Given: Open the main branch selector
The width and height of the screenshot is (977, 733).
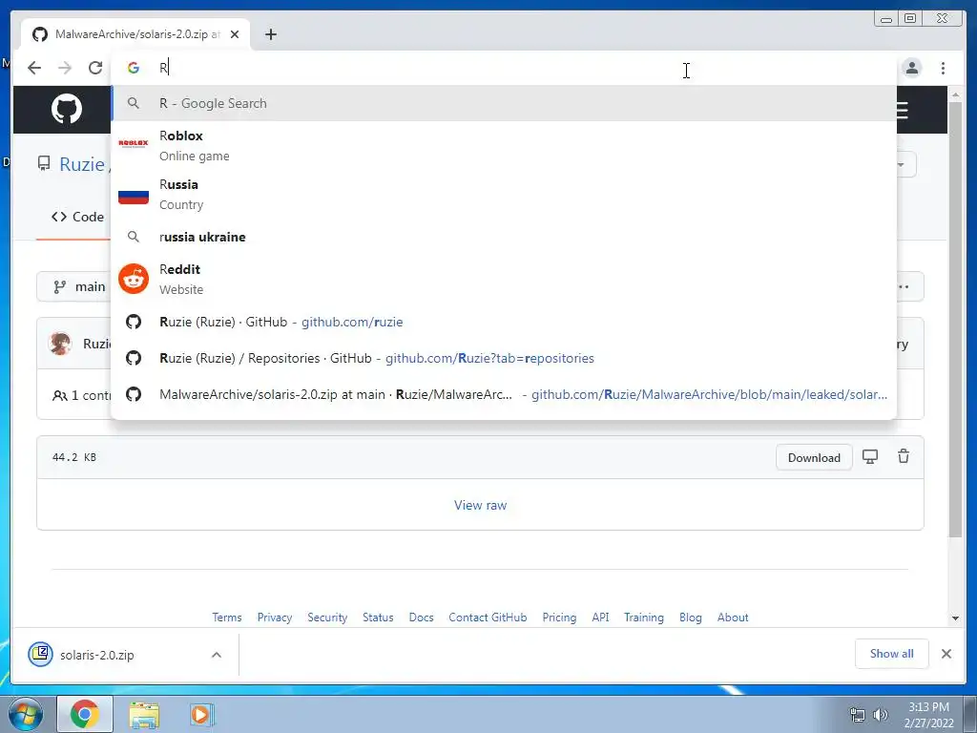Looking at the screenshot, I should [x=74, y=286].
